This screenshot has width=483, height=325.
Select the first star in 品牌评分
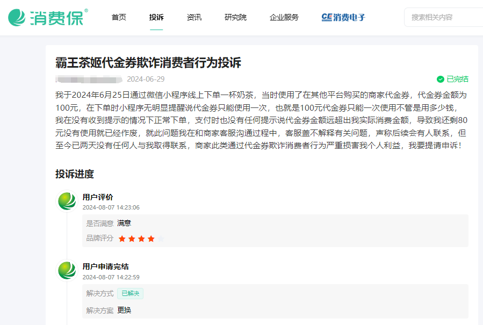point(122,238)
